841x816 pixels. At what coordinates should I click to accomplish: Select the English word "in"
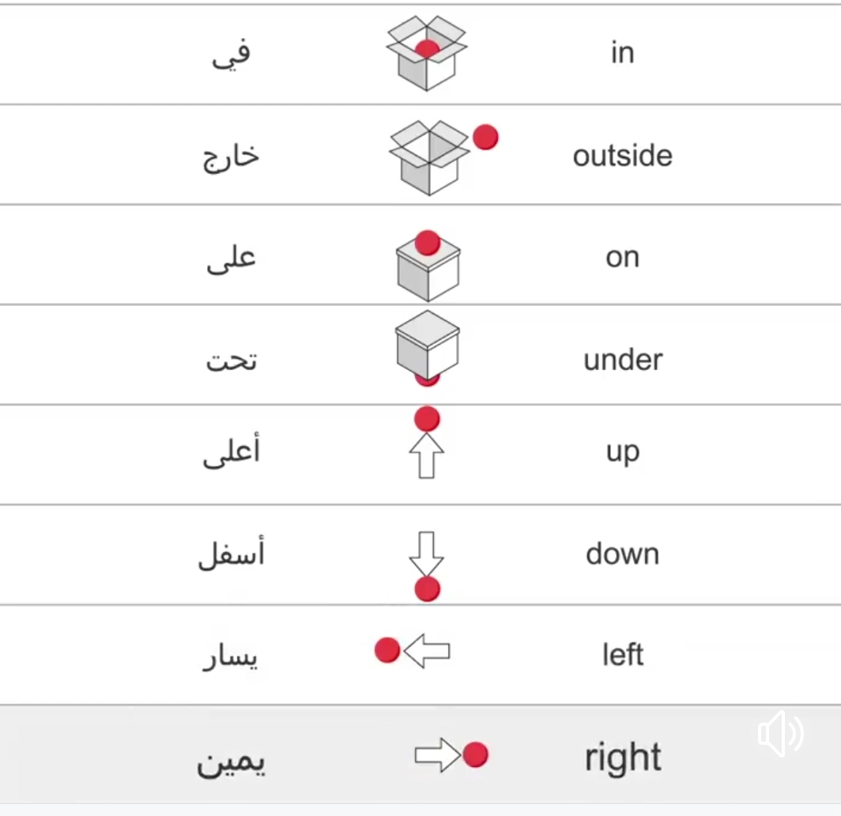click(x=622, y=53)
